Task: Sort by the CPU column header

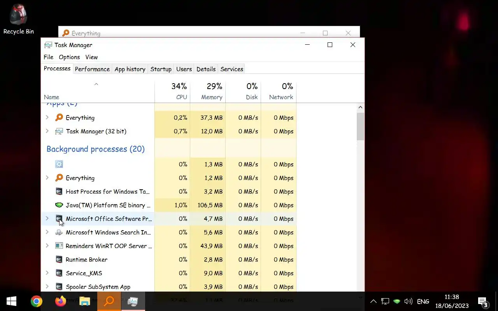Action: click(x=172, y=92)
